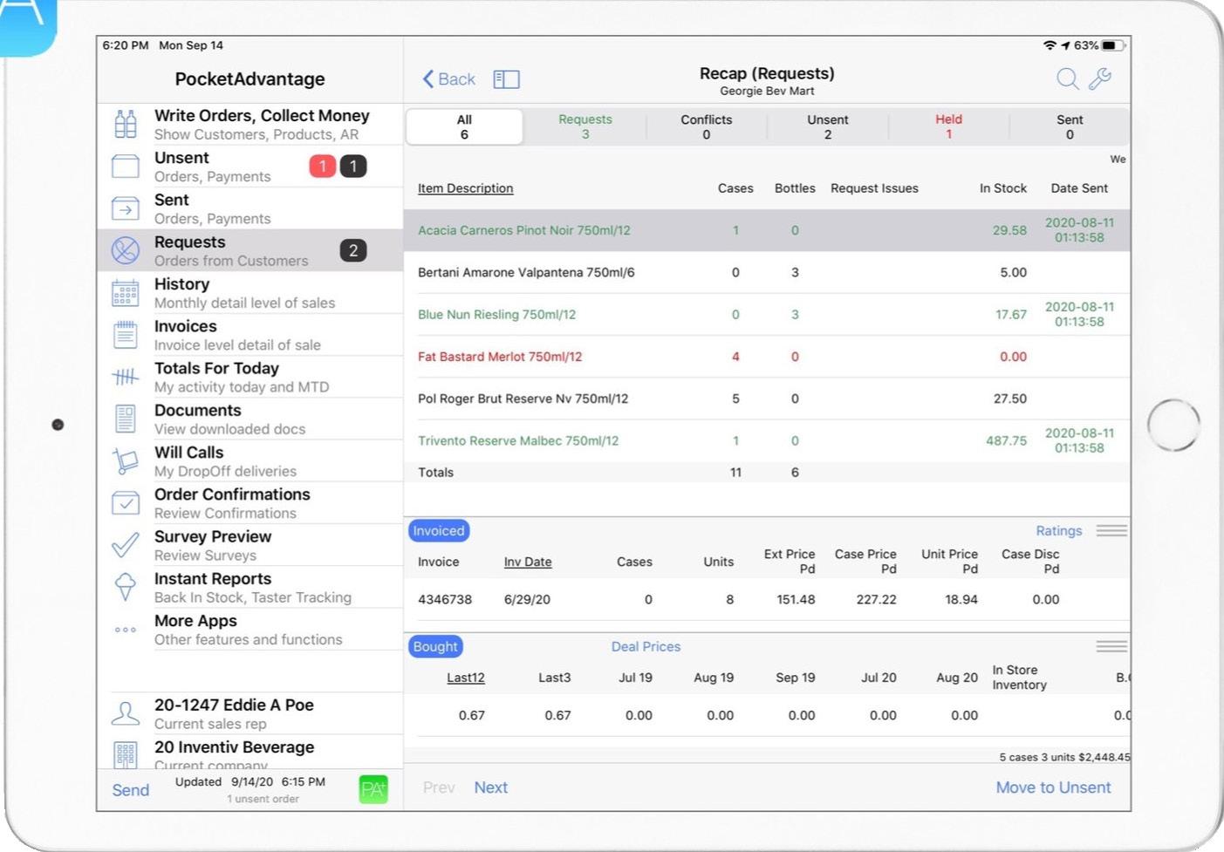1224x852 pixels.
Task: Tap the Bought pill label
Action: click(435, 646)
